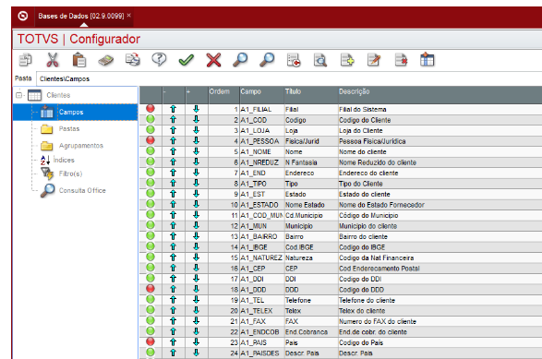Click the second magnifier search icon
The image size is (542, 359).
pos(267,60)
